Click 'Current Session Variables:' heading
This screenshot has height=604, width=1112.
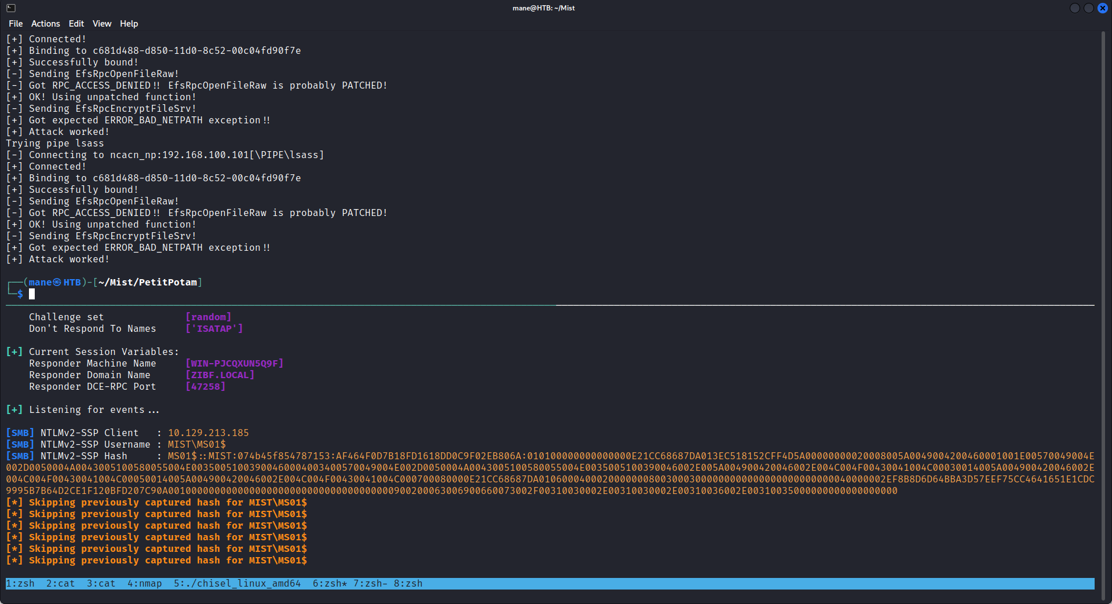[104, 352]
